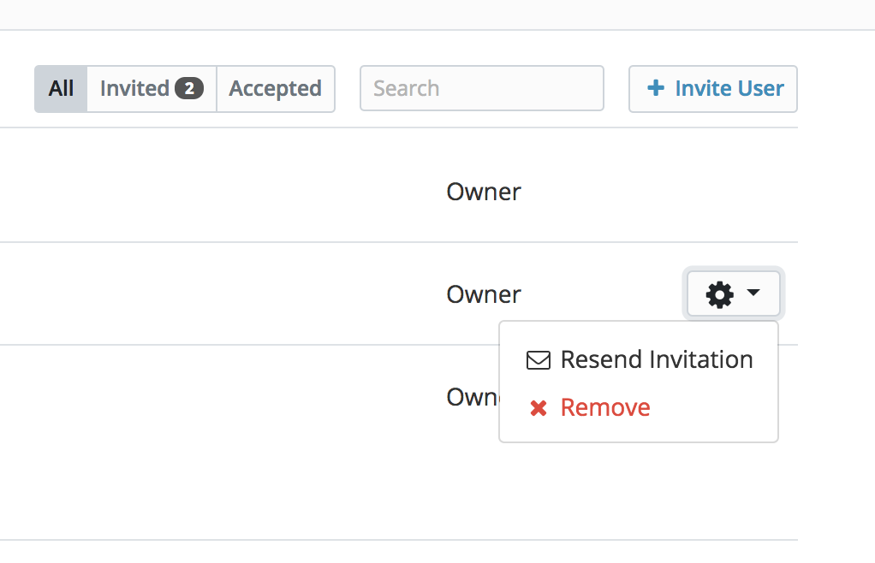This screenshot has width=875, height=563.
Task: Click the envelope icon beside Resend Invitation
Action: [539, 360]
